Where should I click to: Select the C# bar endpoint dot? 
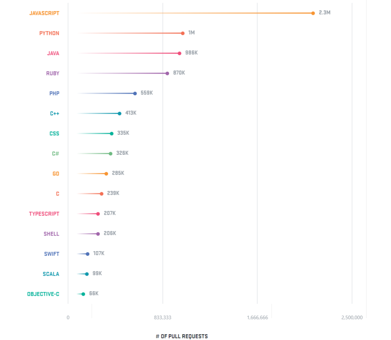(x=110, y=154)
